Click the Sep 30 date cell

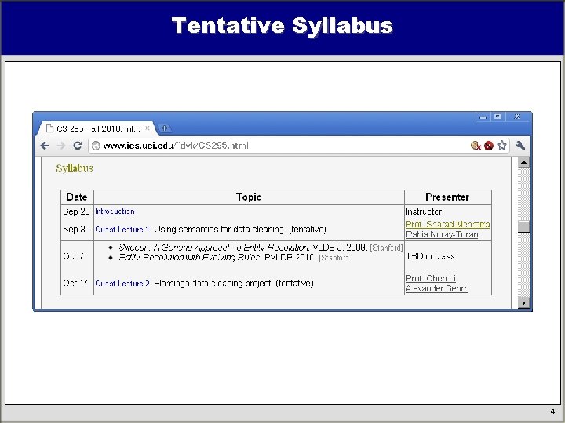(x=76, y=229)
